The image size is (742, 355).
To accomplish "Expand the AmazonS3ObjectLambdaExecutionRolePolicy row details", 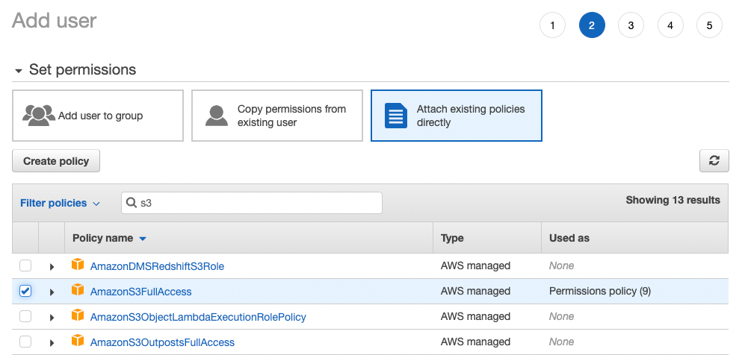I will tap(52, 317).
